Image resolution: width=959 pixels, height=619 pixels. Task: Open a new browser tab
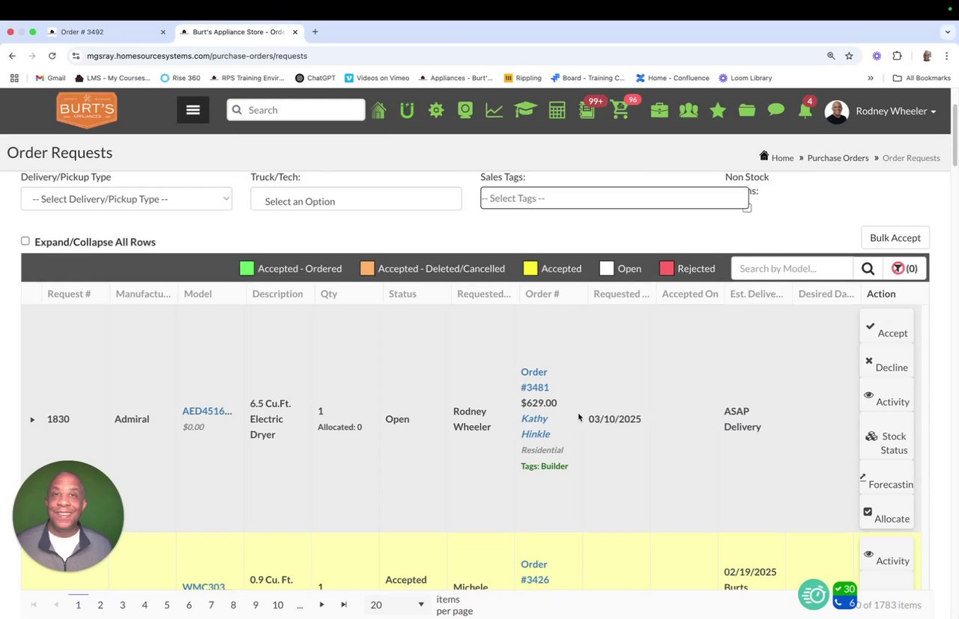pos(315,32)
